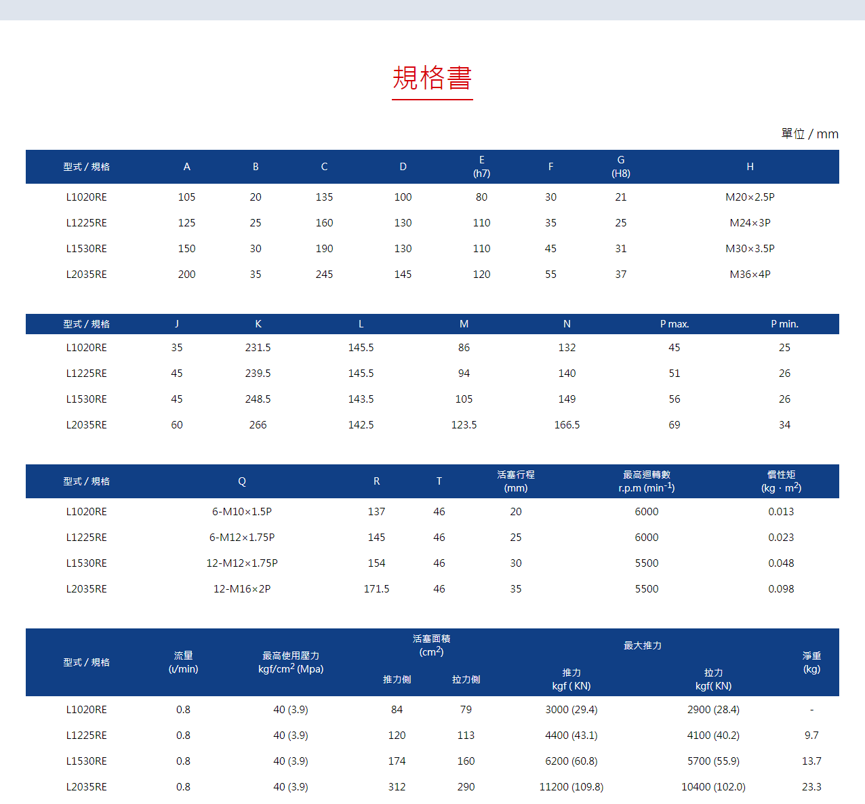Click the E (h7) column header
Viewport: 865px width, 804px height.
(x=481, y=166)
